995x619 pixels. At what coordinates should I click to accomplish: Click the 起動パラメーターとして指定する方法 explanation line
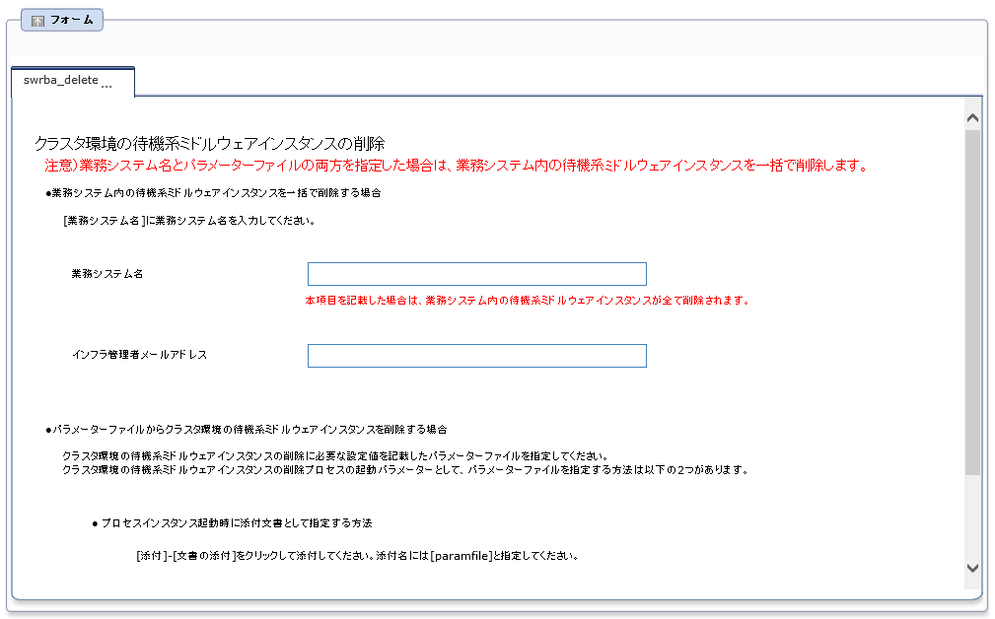coord(404,470)
